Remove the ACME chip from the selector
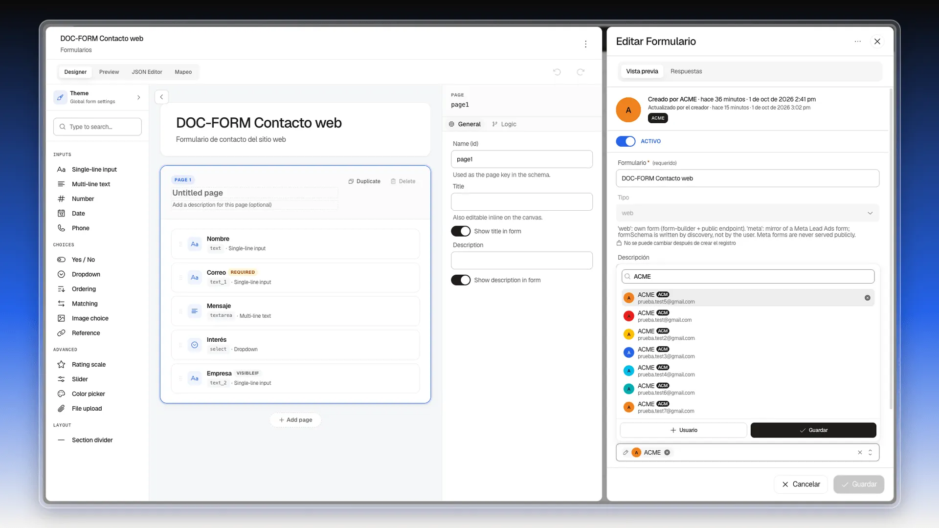 pos(667,453)
